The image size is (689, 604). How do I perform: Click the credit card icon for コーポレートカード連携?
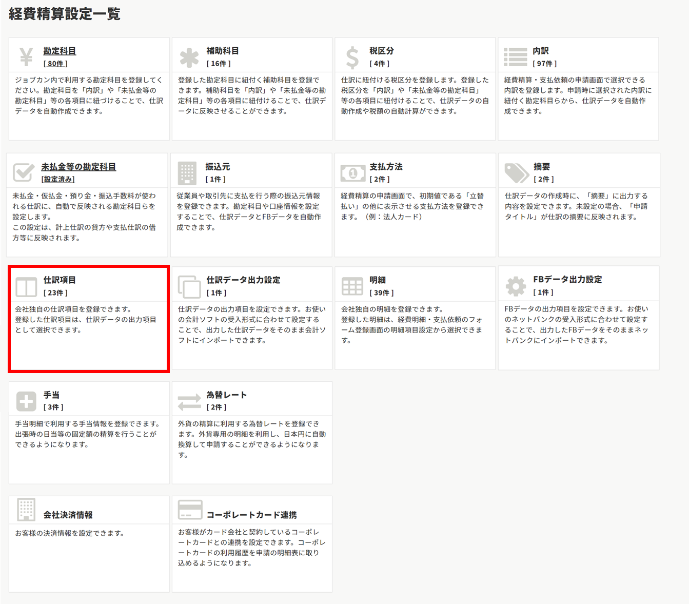pyautogui.click(x=190, y=510)
